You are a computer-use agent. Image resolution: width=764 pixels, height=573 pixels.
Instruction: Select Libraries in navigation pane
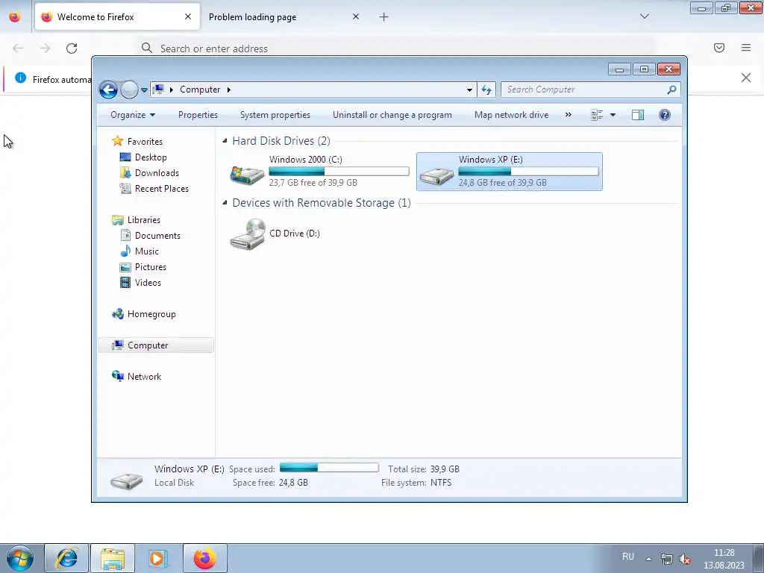(x=143, y=220)
